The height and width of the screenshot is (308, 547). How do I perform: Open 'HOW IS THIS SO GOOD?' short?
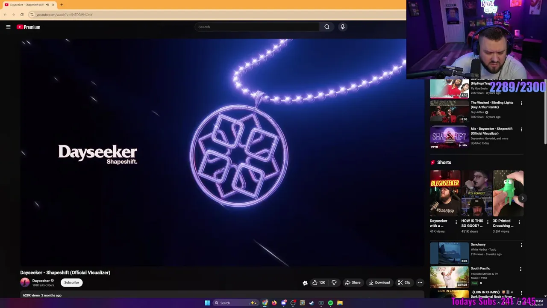pyautogui.click(x=476, y=193)
